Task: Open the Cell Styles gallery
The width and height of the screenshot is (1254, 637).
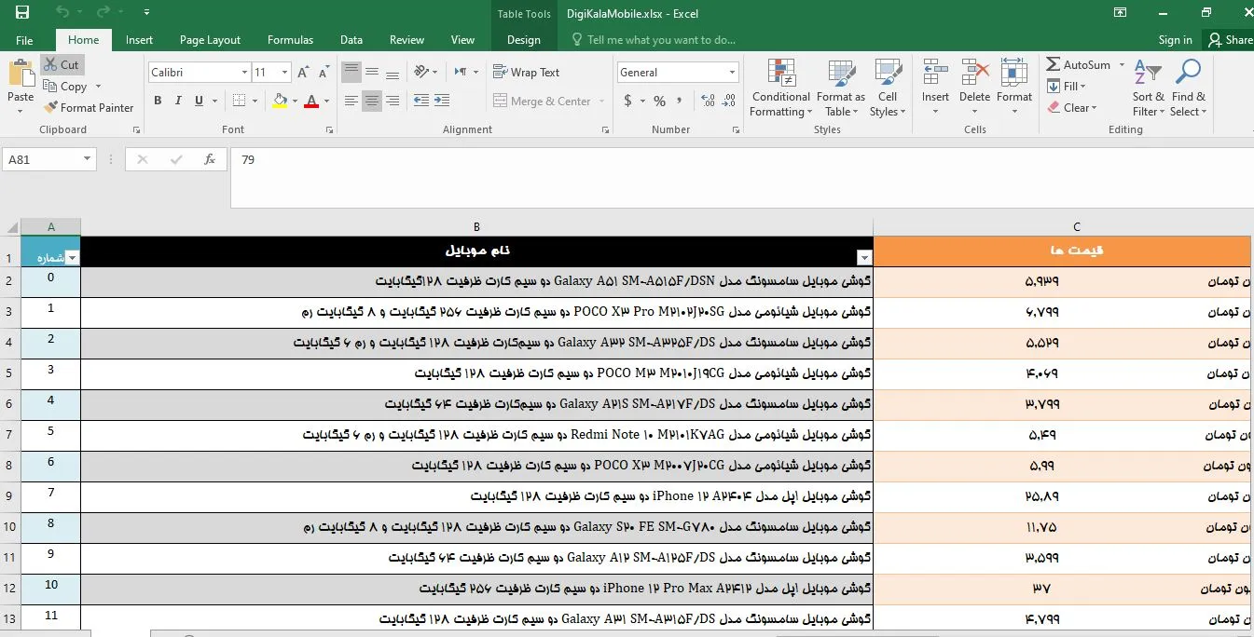Action: 888,88
